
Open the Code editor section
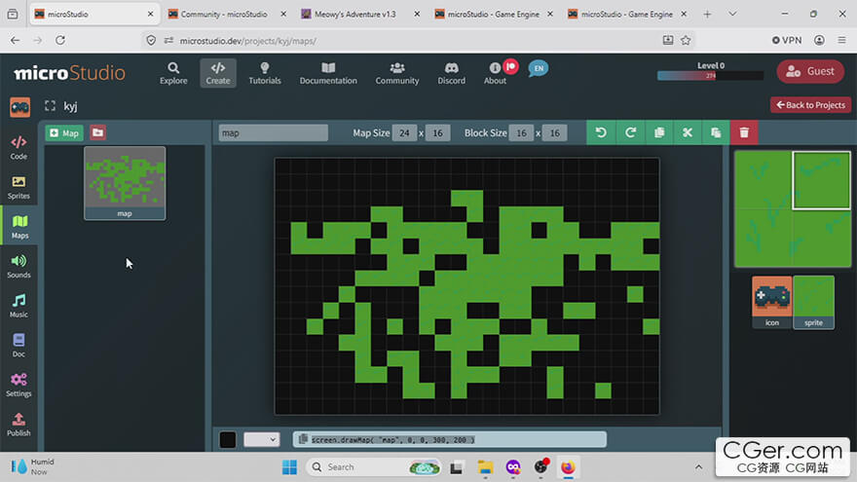tap(19, 148)
